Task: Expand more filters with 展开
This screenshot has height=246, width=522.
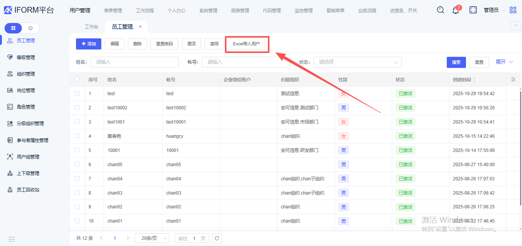Action: tap(504, 62)
